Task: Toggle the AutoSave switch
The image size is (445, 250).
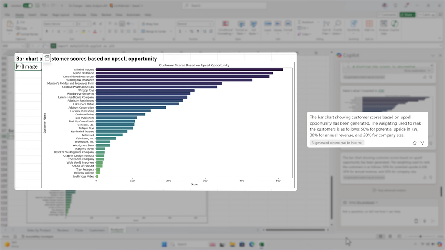Action: [x=27, y=6]
